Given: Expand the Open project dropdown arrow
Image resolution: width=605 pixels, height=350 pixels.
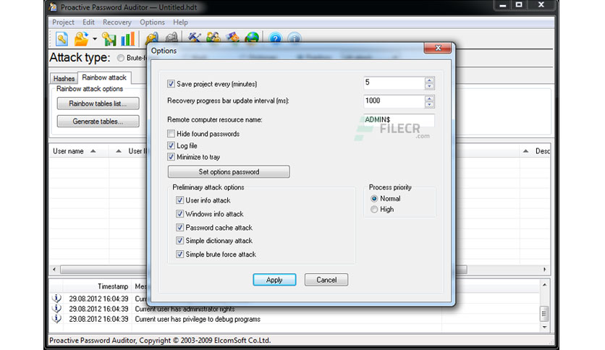Looking at the screenshot, I should point(95,39).
